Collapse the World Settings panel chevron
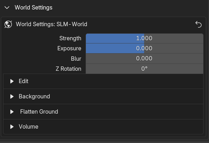The height and width of the screenshot is (143, 209). click(7, 7)
